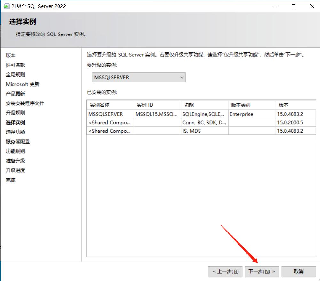Click the SQL Server setup title bar icon

[x=6, y=6]
